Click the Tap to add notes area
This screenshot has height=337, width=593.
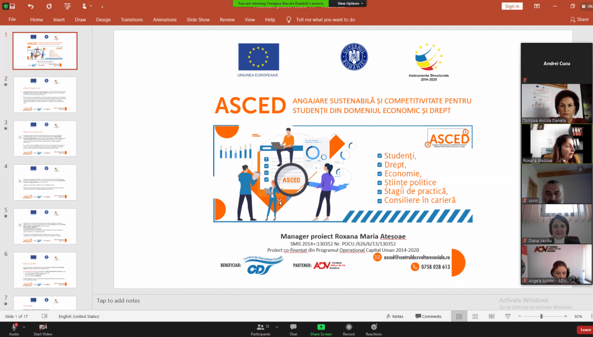[118, 300]
